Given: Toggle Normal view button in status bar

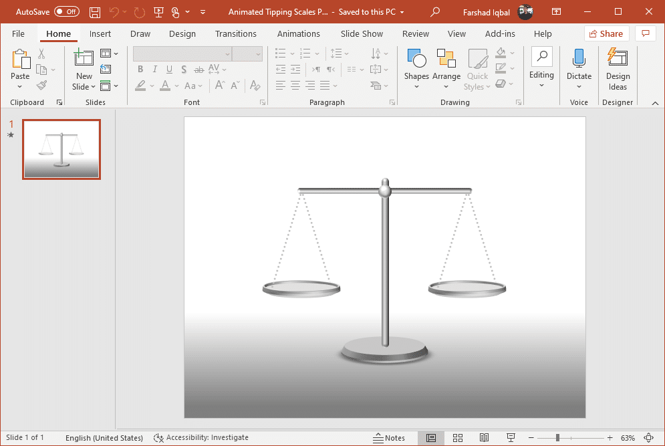Looking at the screenshot, I should pos(431,438).
